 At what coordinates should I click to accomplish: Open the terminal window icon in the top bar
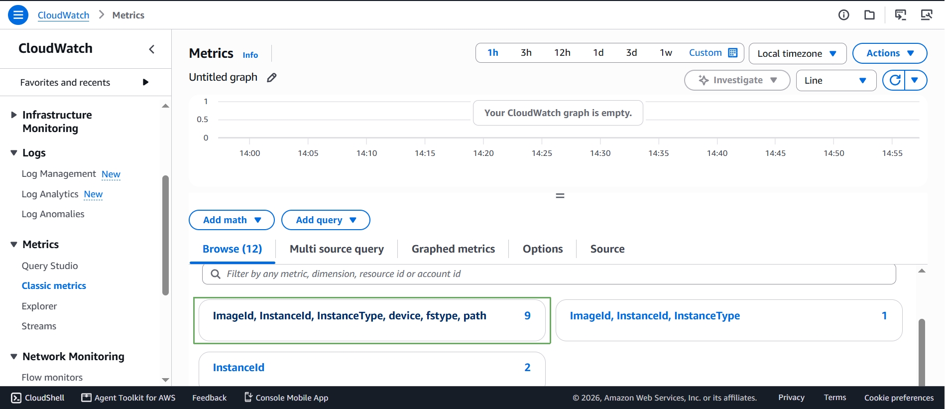pyautogui.click(x=901, y=15)
